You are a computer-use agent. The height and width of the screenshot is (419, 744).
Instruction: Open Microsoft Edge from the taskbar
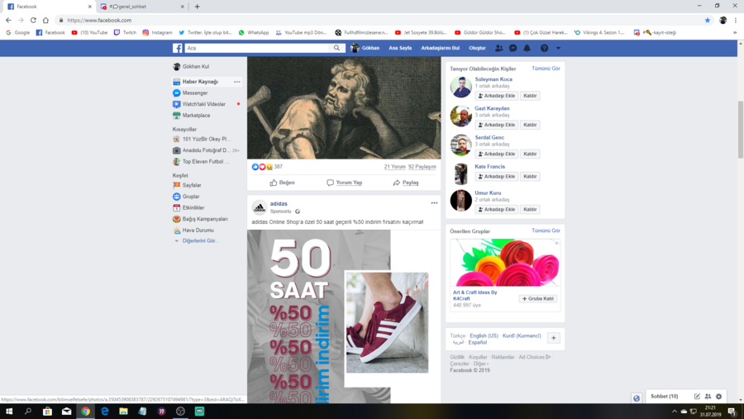pos(104,412)
